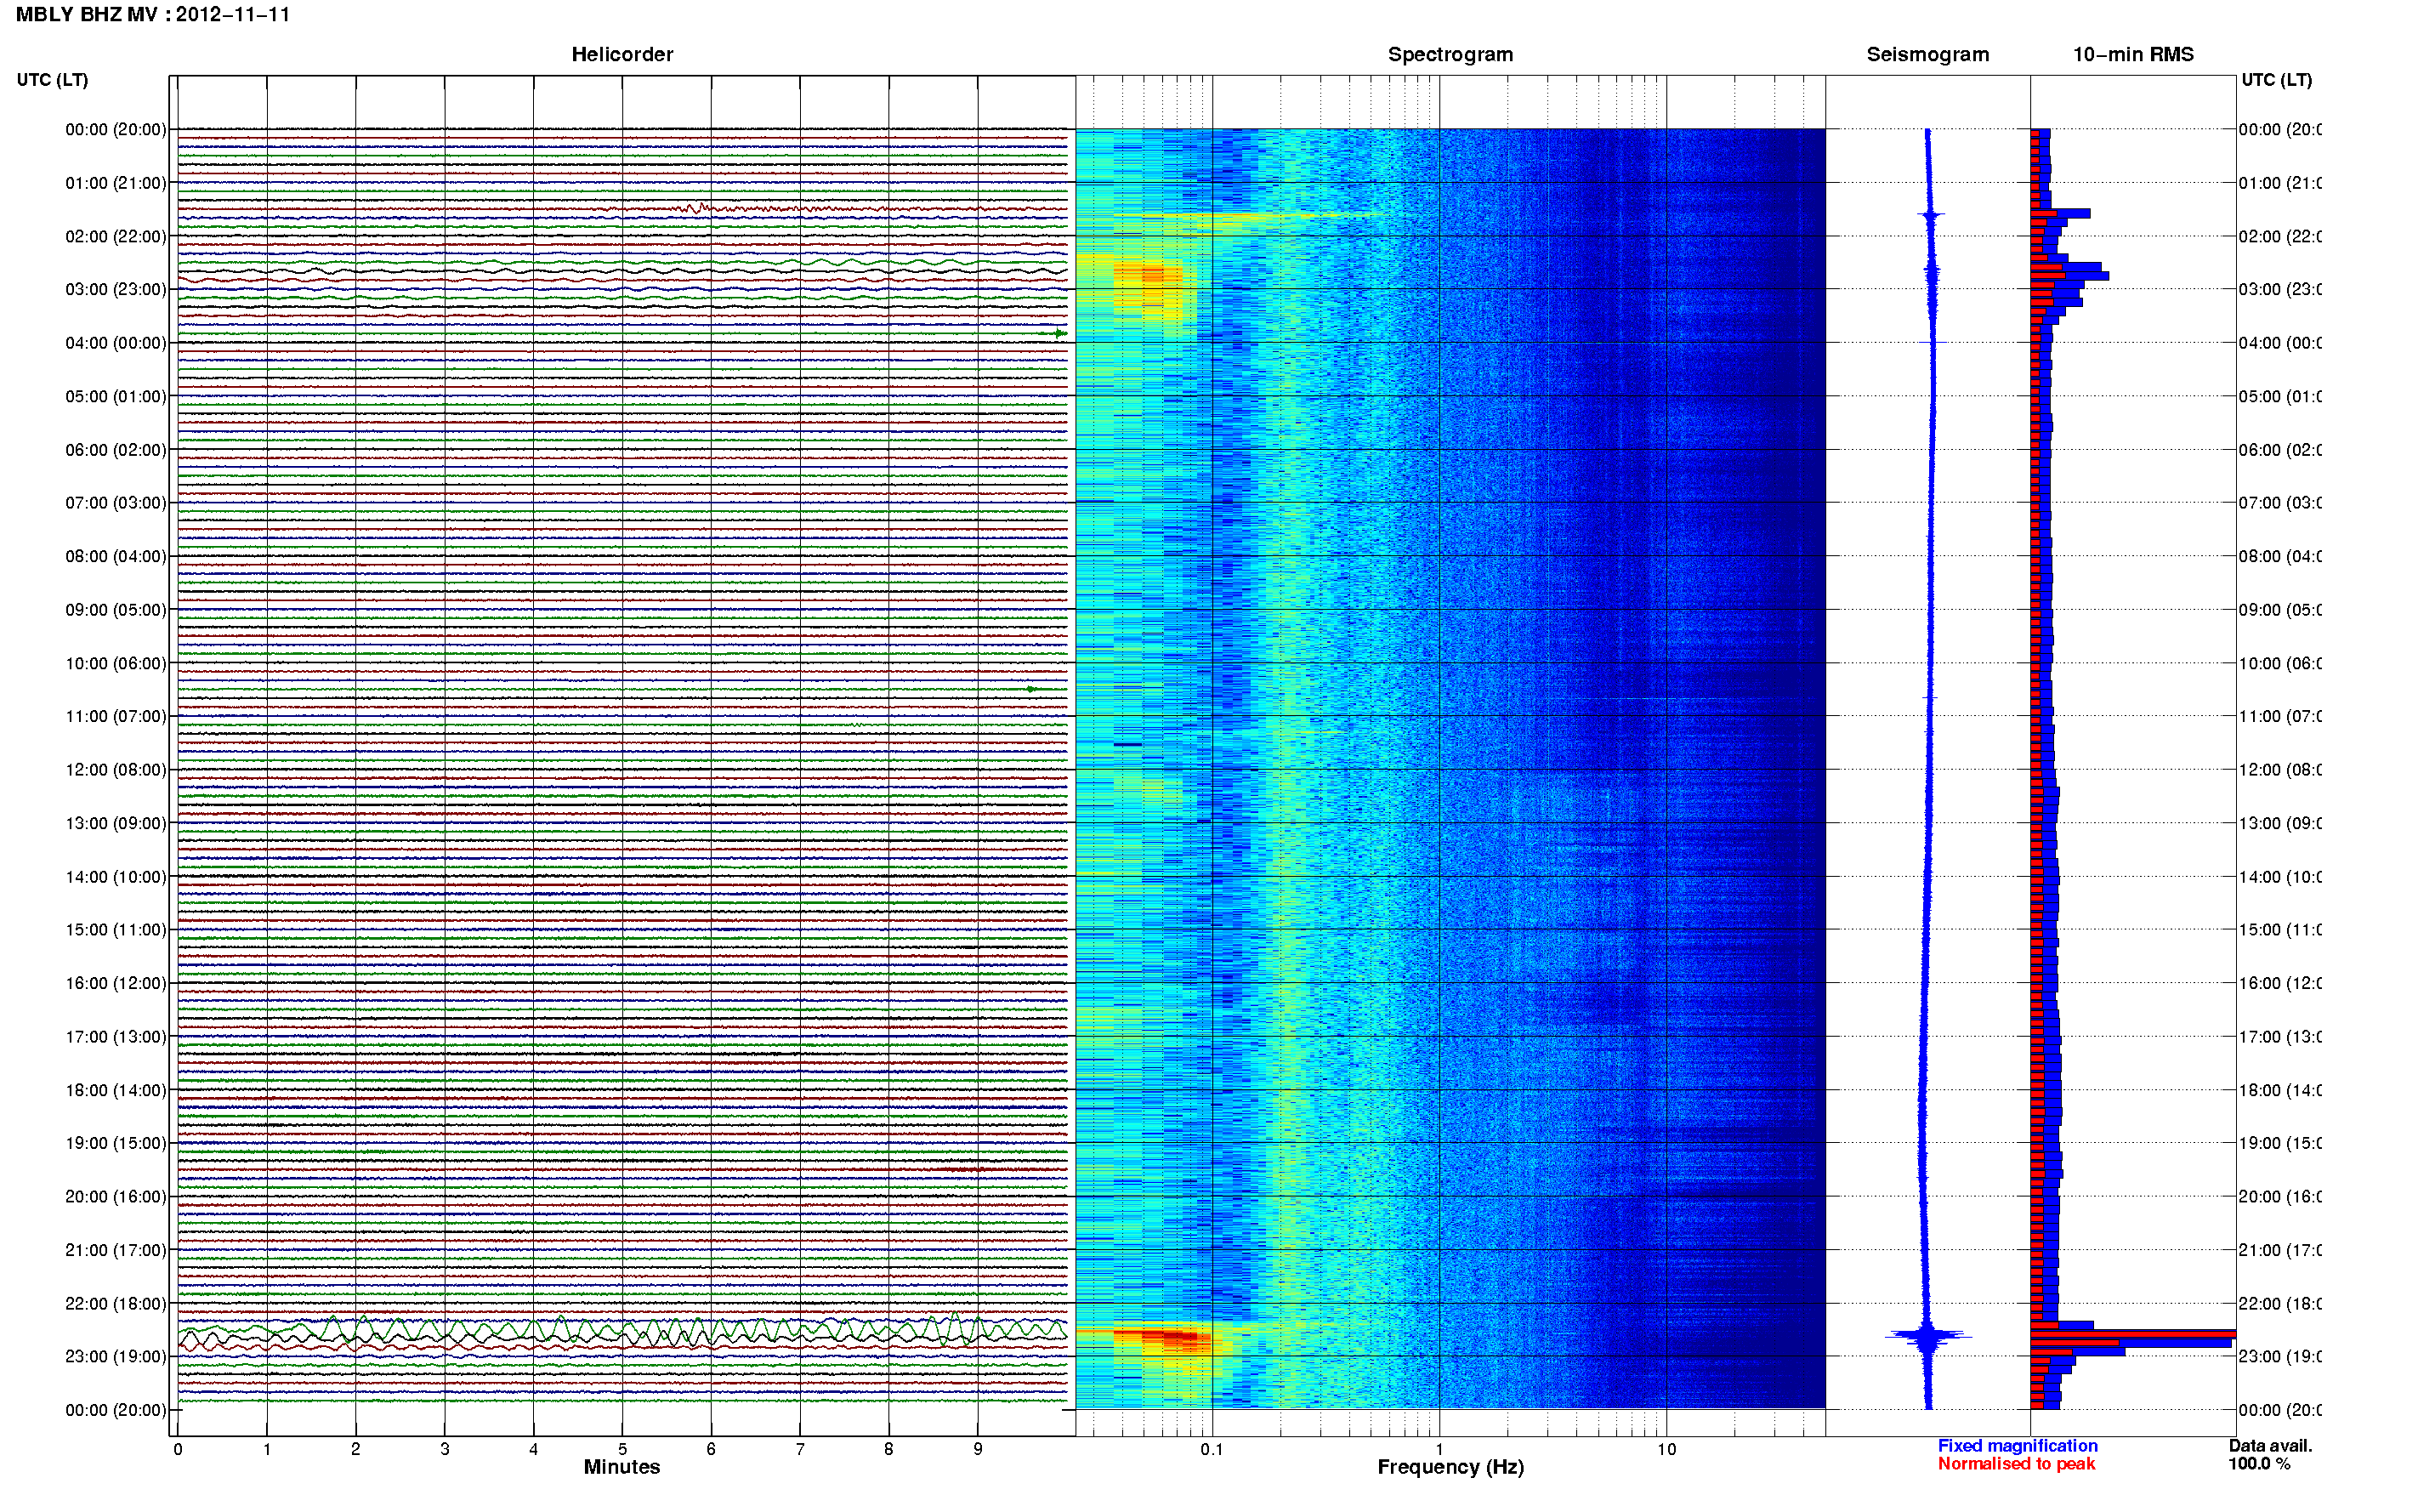Click the UTC (LT) label above the right time axis
The height and width of the screenshot is (1512, 2418).
(2276, 80)
